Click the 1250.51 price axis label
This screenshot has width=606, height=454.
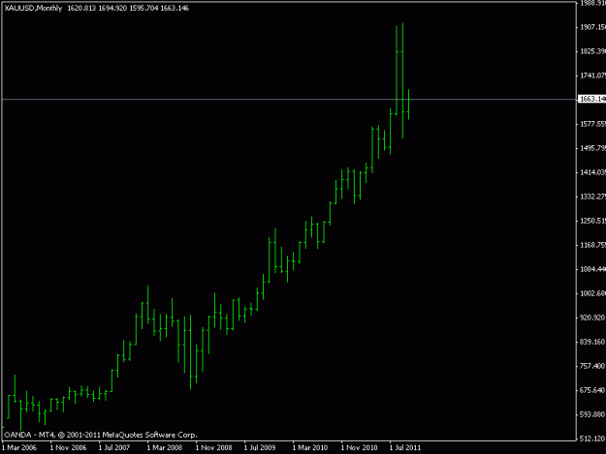click(x=592, y=221)
